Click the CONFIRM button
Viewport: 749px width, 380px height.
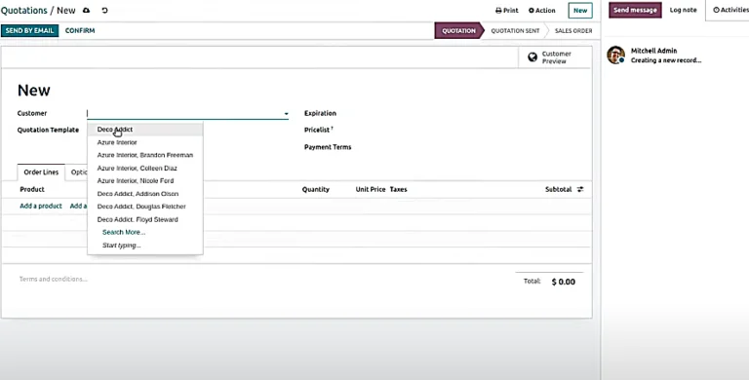click(80, 30)
